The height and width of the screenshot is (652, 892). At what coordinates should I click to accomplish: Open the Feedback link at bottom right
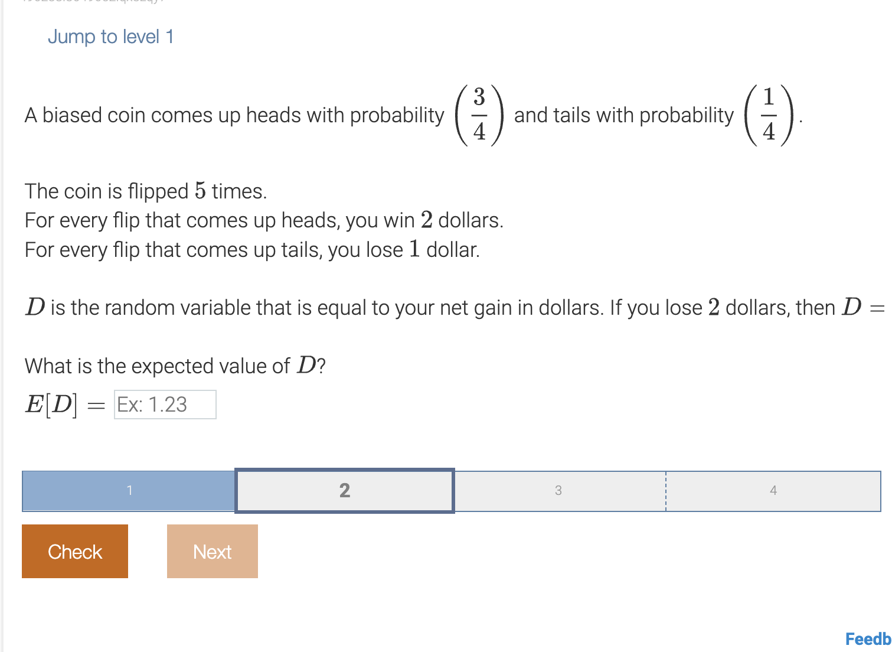pos(867,638)
